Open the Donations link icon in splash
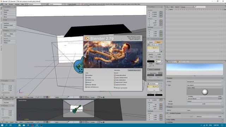The image size is (226, 127). click(86, 75)
